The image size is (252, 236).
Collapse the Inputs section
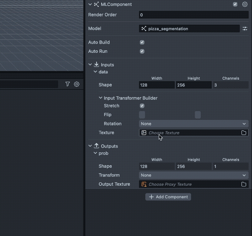pos(90,65)
